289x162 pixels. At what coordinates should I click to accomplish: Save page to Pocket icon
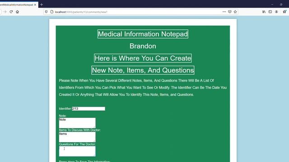coord(230,12)
